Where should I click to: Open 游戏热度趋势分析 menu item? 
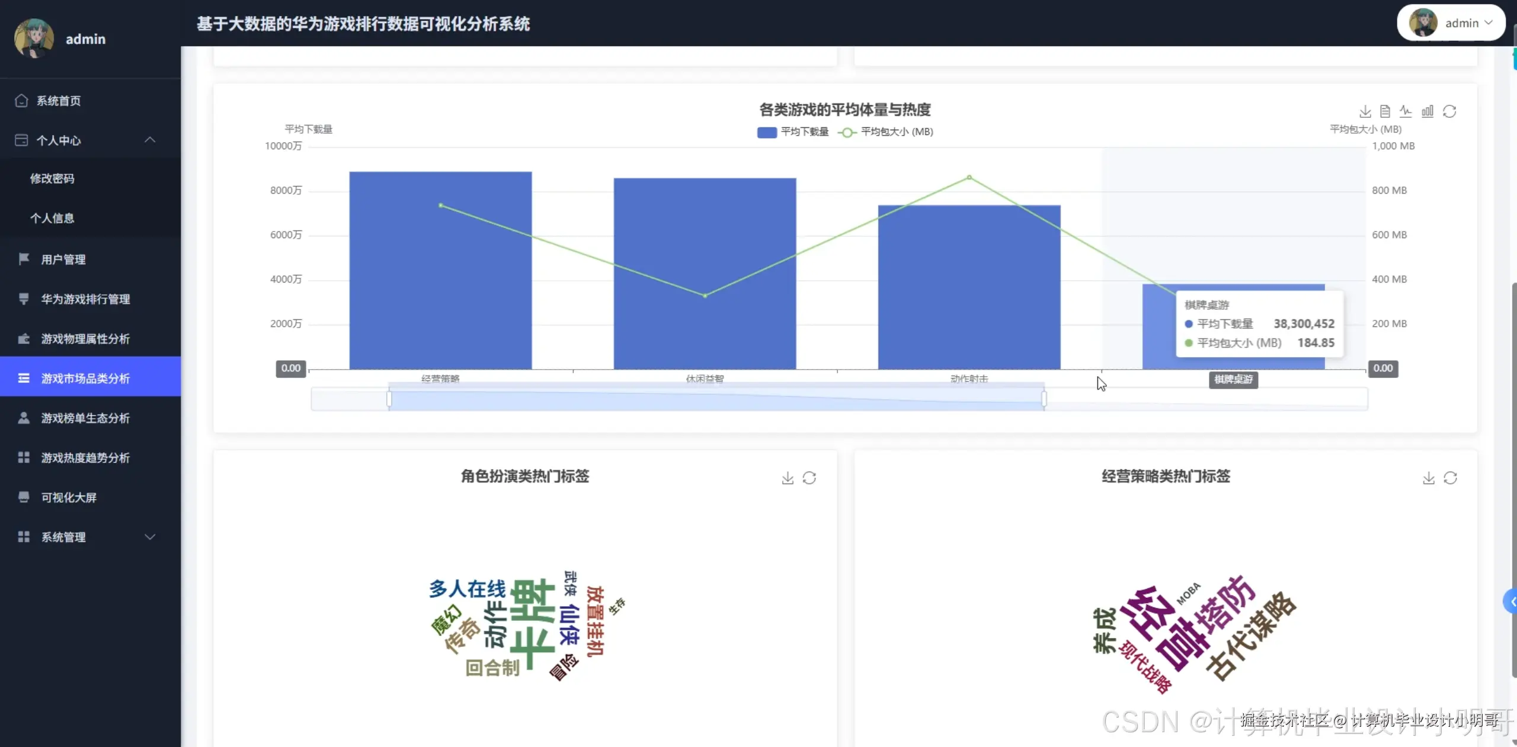(85, 458)
